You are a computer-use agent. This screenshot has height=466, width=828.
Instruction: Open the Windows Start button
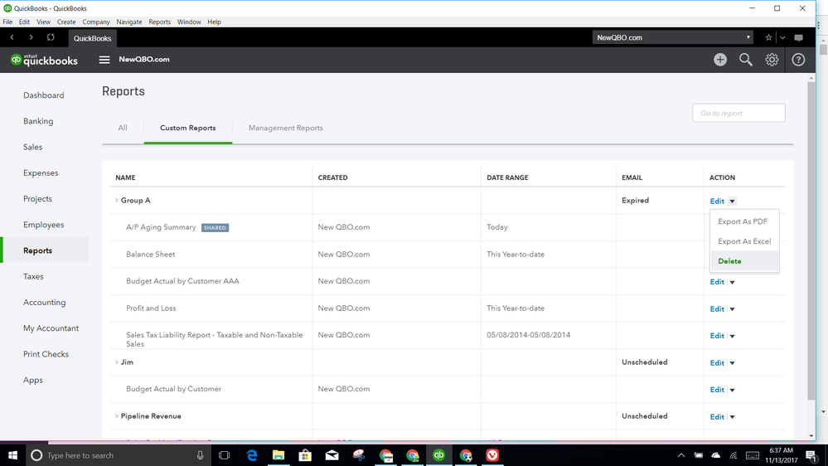point(12,455)
